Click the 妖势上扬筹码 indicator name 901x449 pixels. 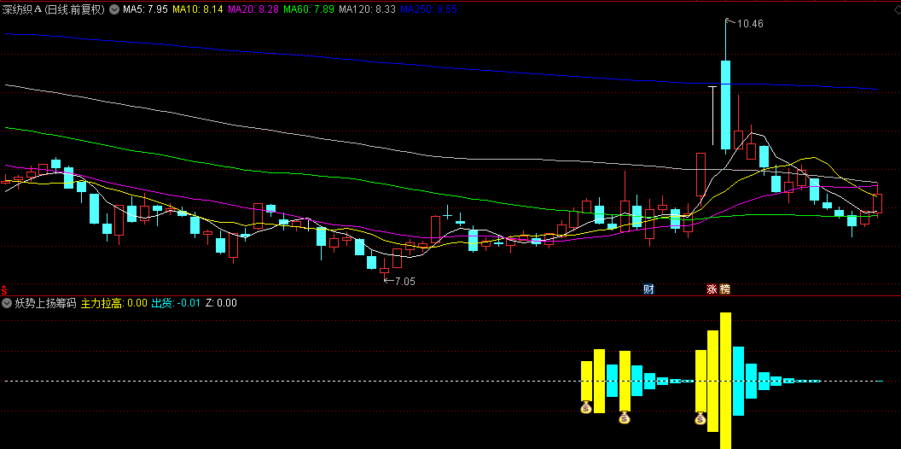[45, 303]
